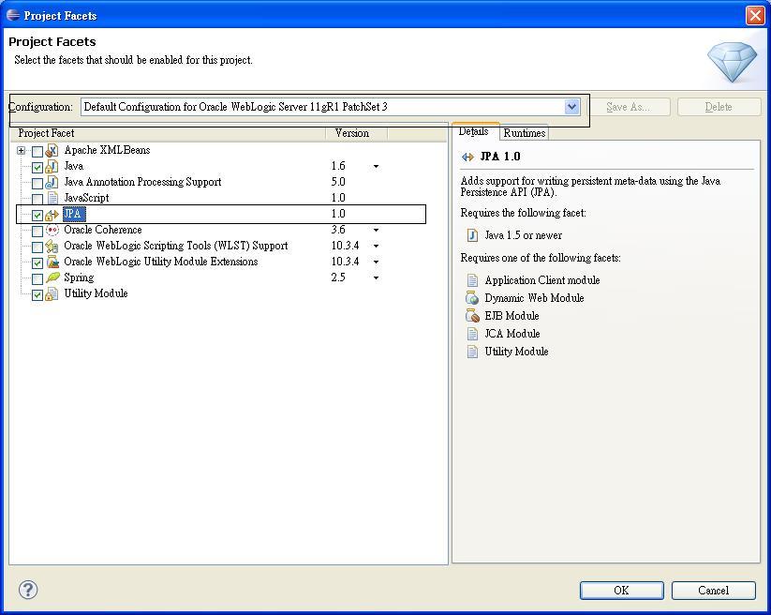
Task: Click the JavaScript facet document icon
Action: tap(52, 198)
